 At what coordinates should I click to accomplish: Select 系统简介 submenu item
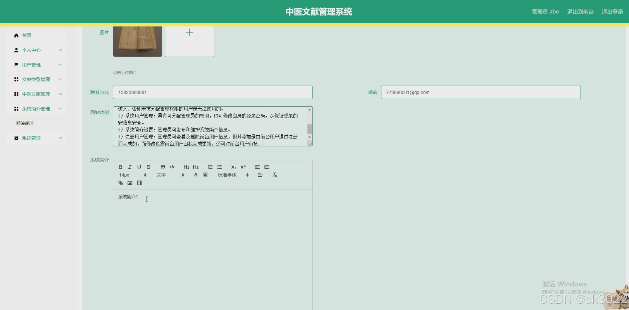(25, 123)
